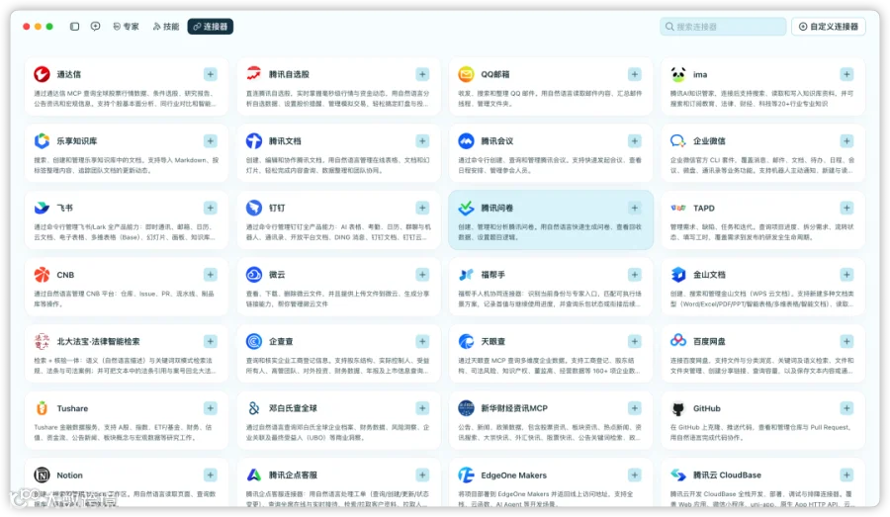This screenshot has width=890, height=517.
Task: Add the 腾讯问卷 connector
Action: [x=635, y=208]
